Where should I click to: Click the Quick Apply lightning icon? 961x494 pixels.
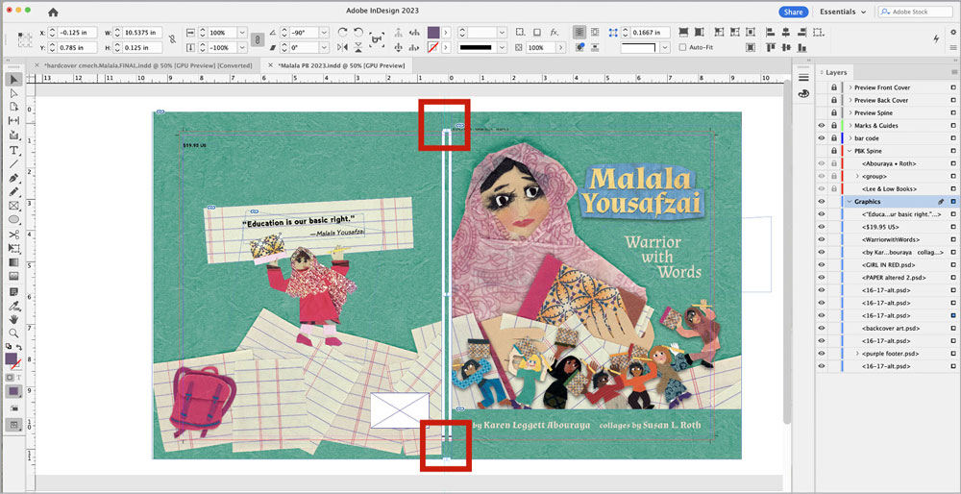pos(936,39)
